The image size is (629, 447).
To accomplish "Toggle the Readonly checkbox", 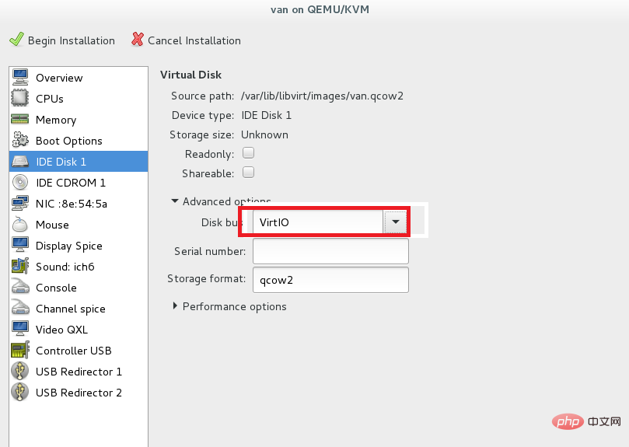I will [x=248, y=153].
